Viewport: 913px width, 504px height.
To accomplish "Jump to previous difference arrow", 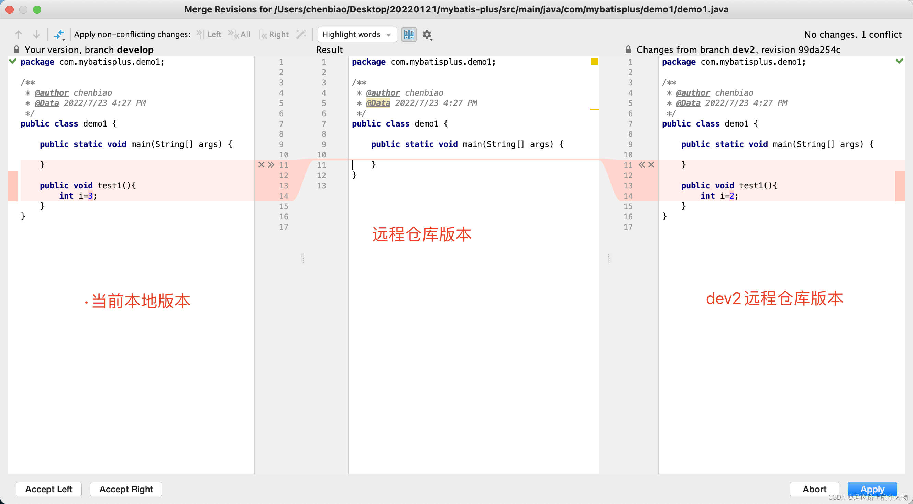I will coord(19,34).
